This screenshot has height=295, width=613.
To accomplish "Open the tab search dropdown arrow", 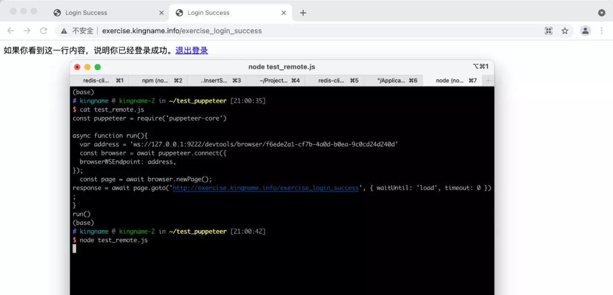I will pos(602,13).
